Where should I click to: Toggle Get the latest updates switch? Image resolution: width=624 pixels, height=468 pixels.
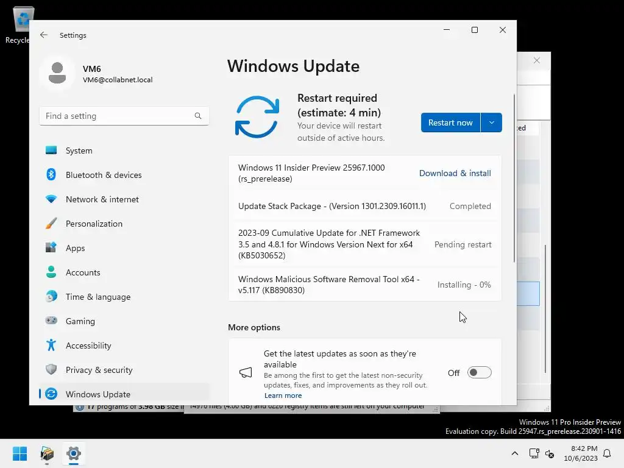479,372
